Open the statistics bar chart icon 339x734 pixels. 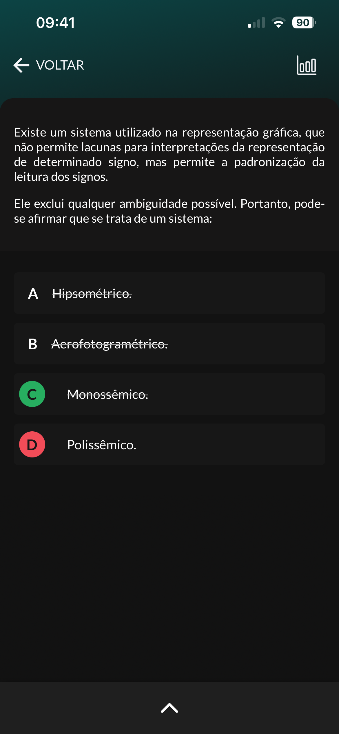pos(307,66)
